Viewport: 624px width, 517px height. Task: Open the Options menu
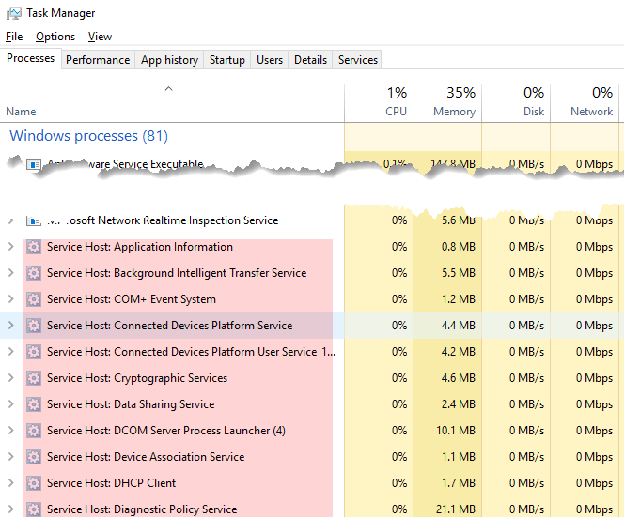pyautogui.click(x=55, y=37)
